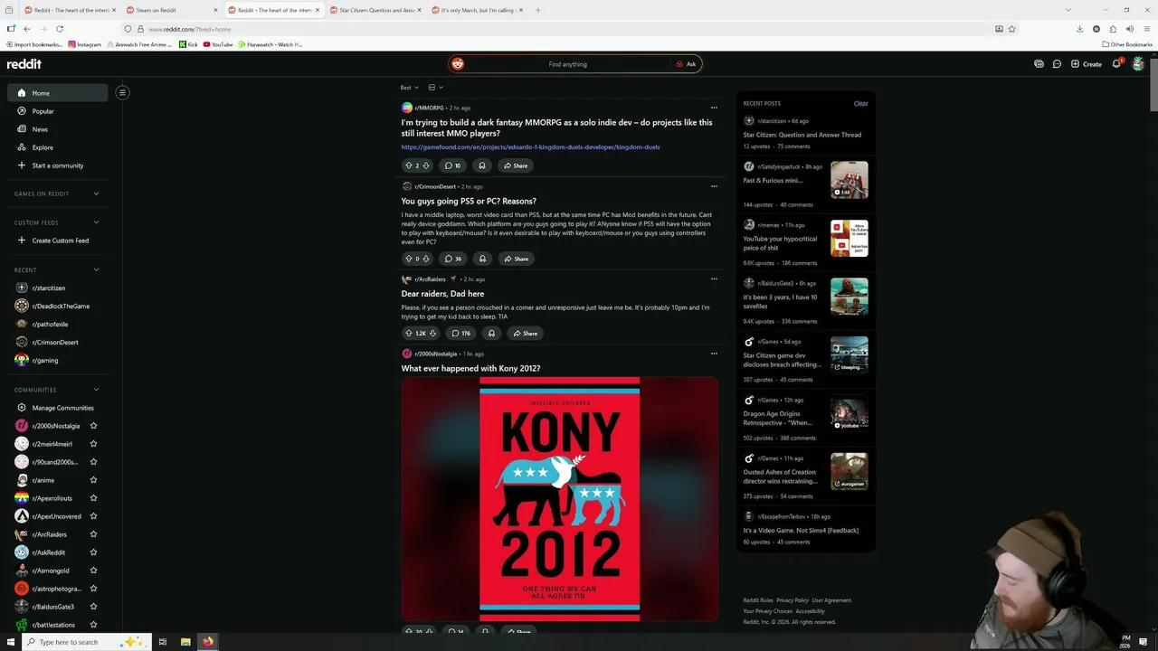Clear the Recent Posts list

[x=860, y=103]
